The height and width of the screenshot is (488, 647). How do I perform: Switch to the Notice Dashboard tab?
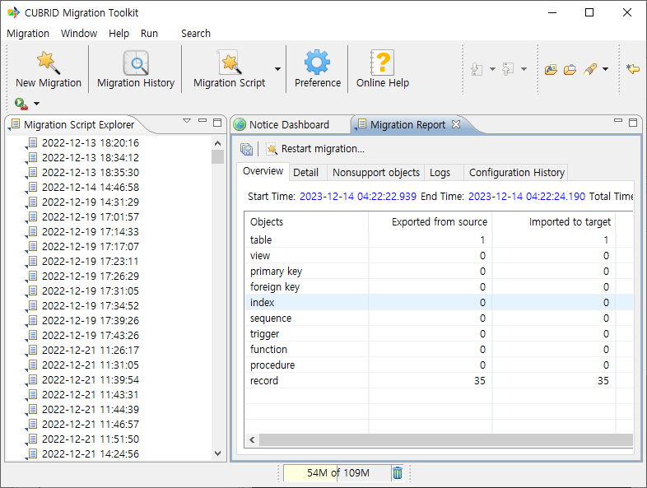click(x=288, y=125)
